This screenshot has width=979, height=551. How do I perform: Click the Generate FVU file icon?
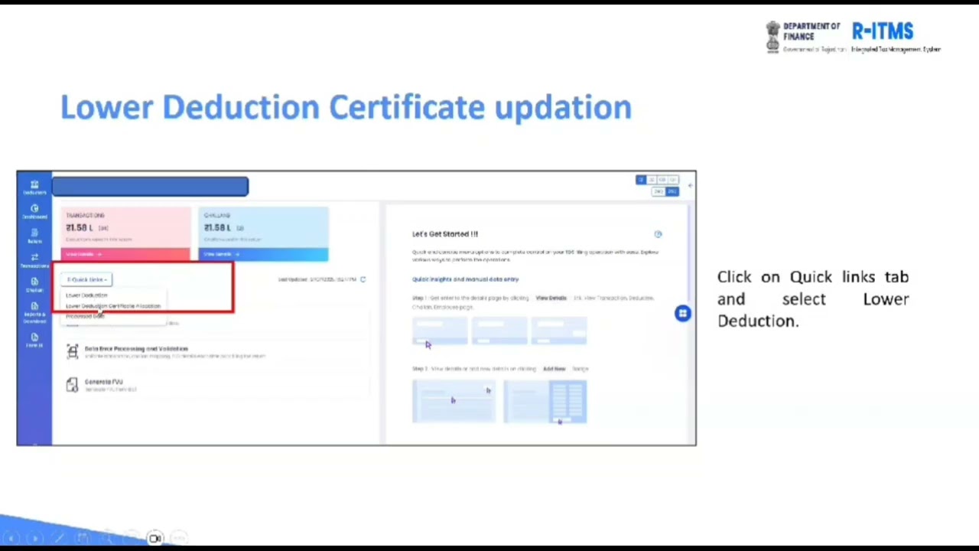[72, 385]
